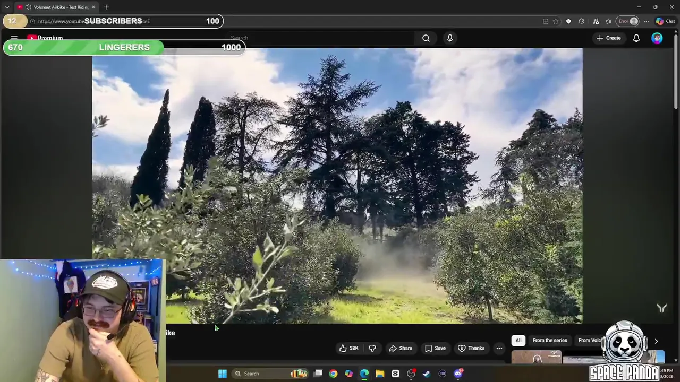Open the more actions ellipsis under the video

[499, 348]
